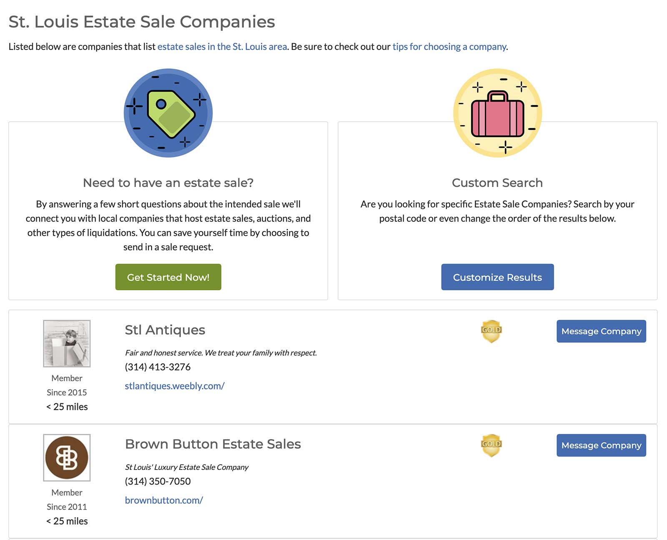Click the Brown Button circular logo
This screenshot has height=540, width=667.
(67, 457)
